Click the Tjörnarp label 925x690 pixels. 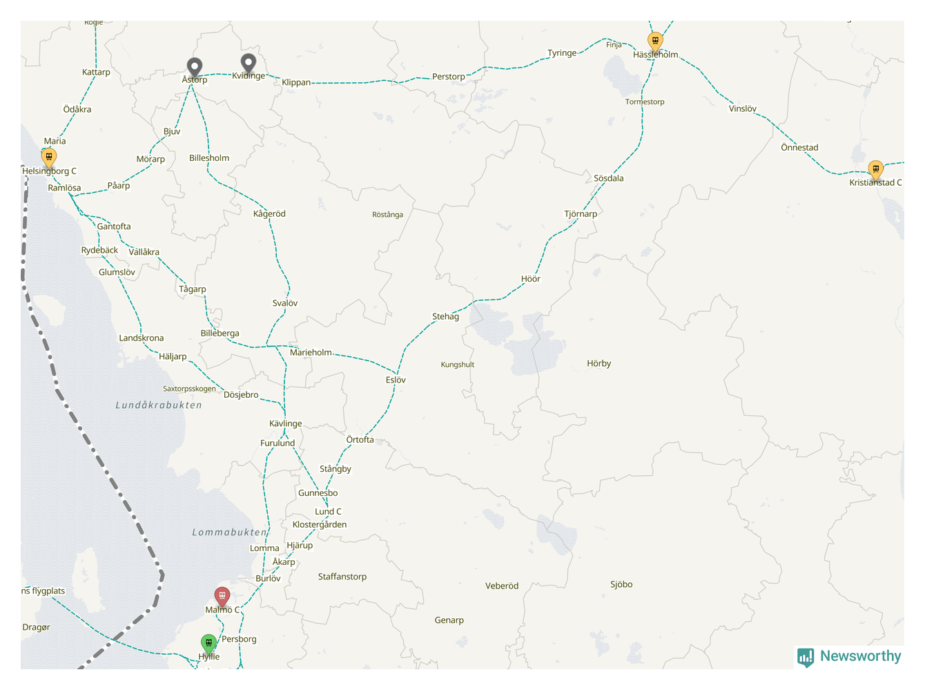581,214
